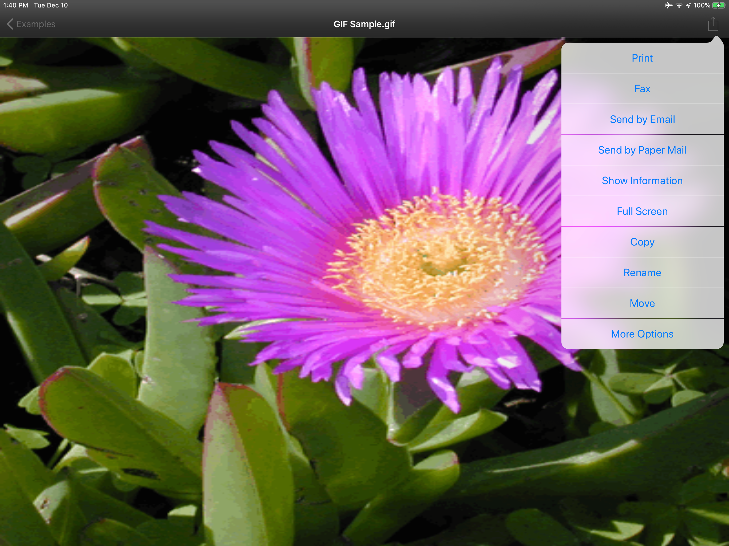Tap the Wi-Fi status icon

(679, 6)
